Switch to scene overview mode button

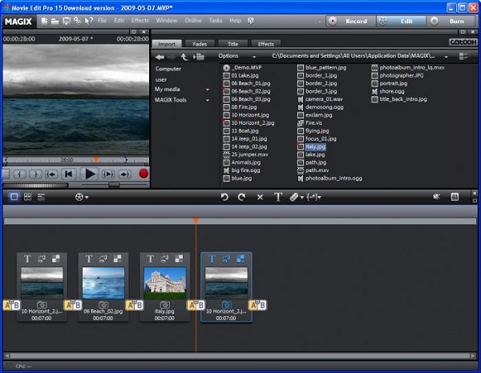coord(28,196)
